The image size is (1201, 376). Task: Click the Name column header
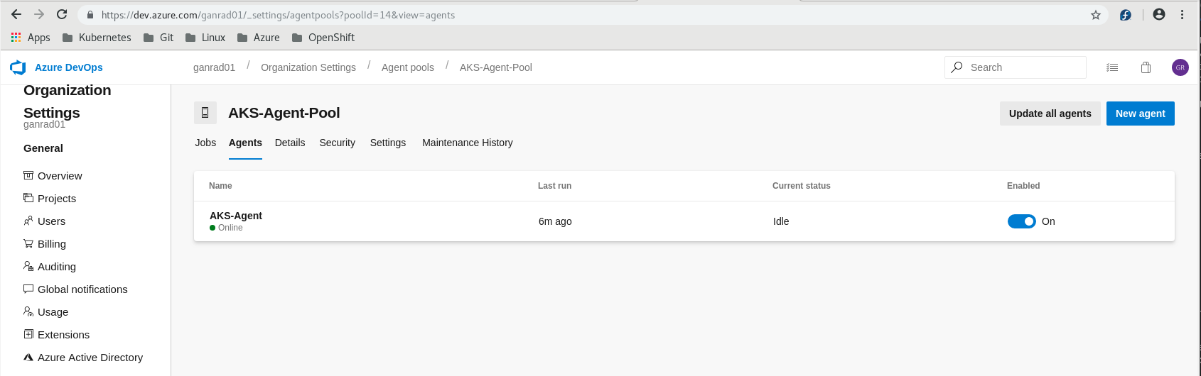point(220,186)
